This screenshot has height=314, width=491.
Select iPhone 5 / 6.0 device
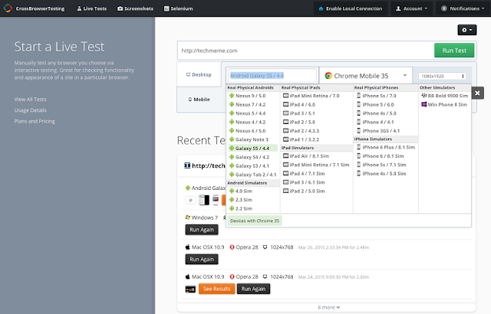pyautogui.click(x=375, y=104)
